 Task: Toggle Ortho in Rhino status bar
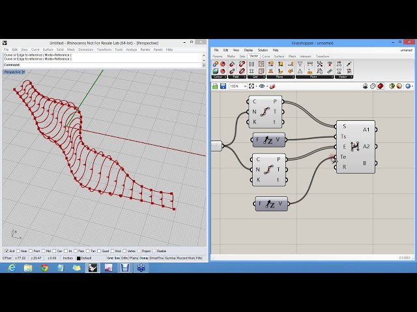click(124, 258)
